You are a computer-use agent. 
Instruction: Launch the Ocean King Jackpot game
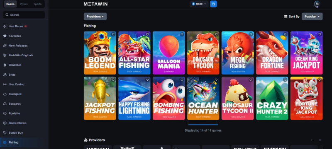pyautogui.click(x=306, y=53)
